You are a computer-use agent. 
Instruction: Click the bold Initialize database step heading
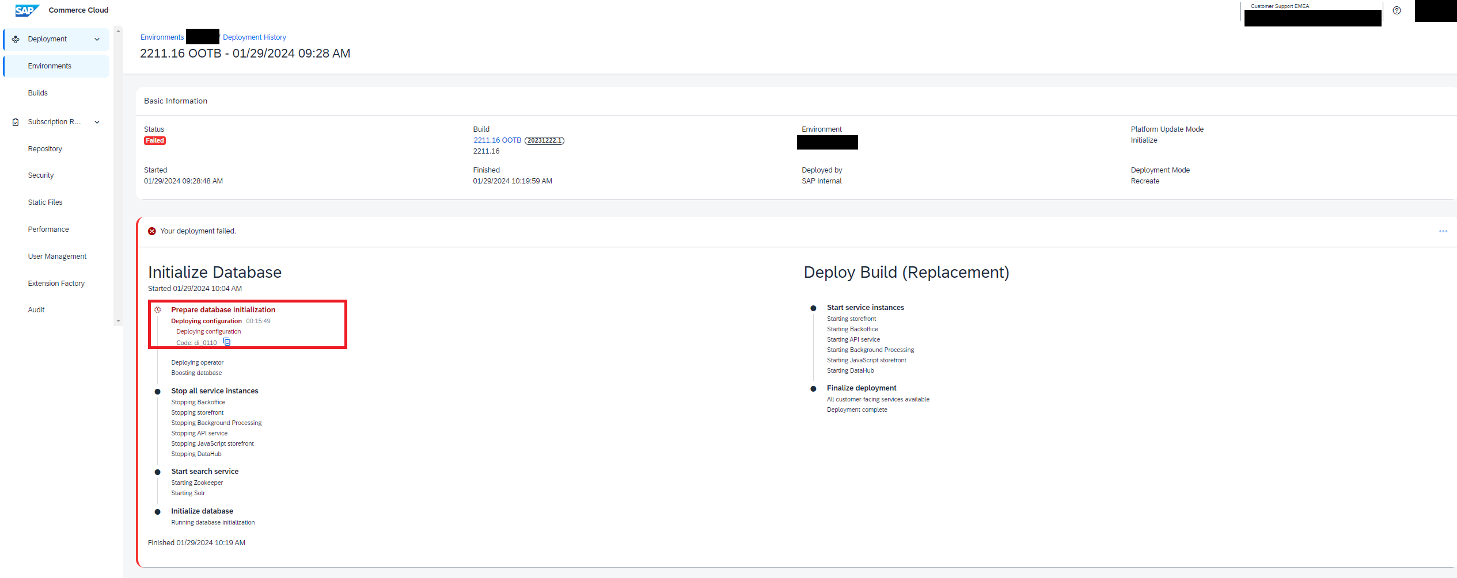tap(202, 511)
